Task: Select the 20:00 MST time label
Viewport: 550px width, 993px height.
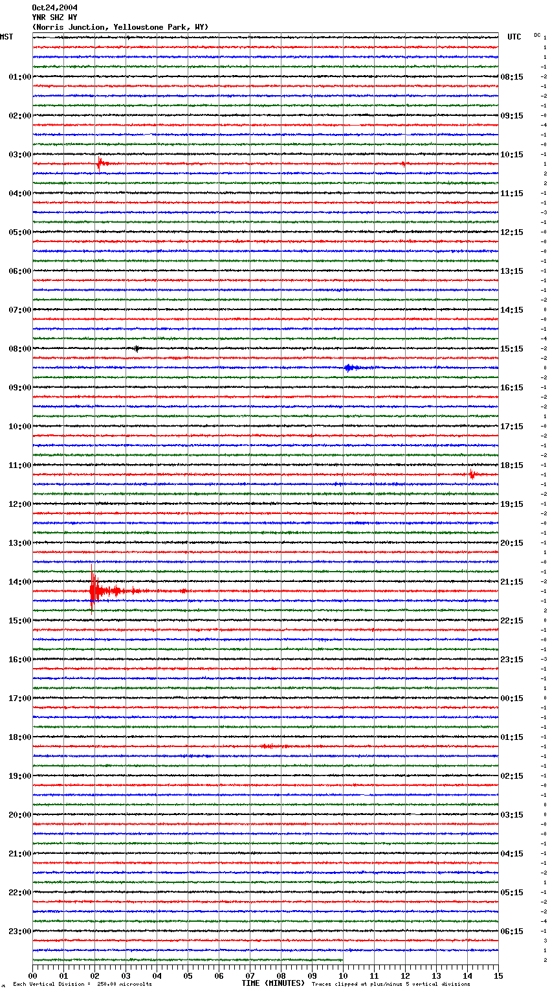Action: [x=20, y=815]
